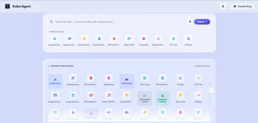The width and height of the screenshot is (258, 123).
Task: Open the Video to GIF tool
Action: [129, 41]
